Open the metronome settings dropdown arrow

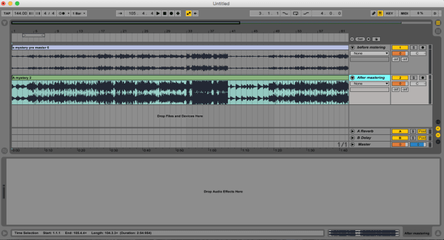coord(69,13)
